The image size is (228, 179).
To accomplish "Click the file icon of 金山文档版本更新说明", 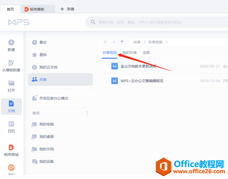I will tap(114, 66).
